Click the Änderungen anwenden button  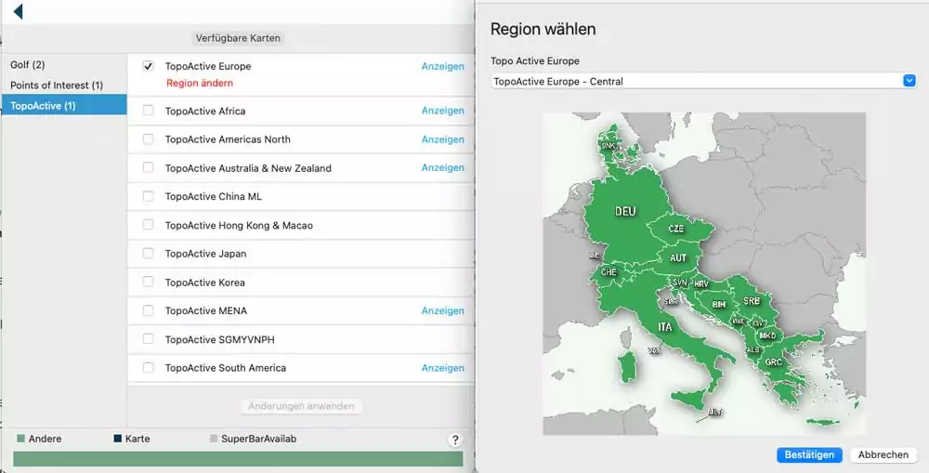pyautogui.click(x=301, y=406)
